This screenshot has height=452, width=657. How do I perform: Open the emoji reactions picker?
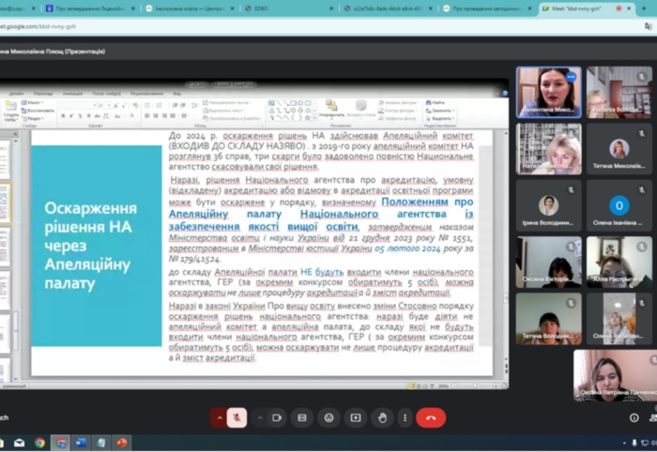click(x=328, y=417)
